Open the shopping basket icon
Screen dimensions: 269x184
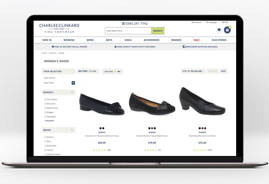(x=227, y=30)
